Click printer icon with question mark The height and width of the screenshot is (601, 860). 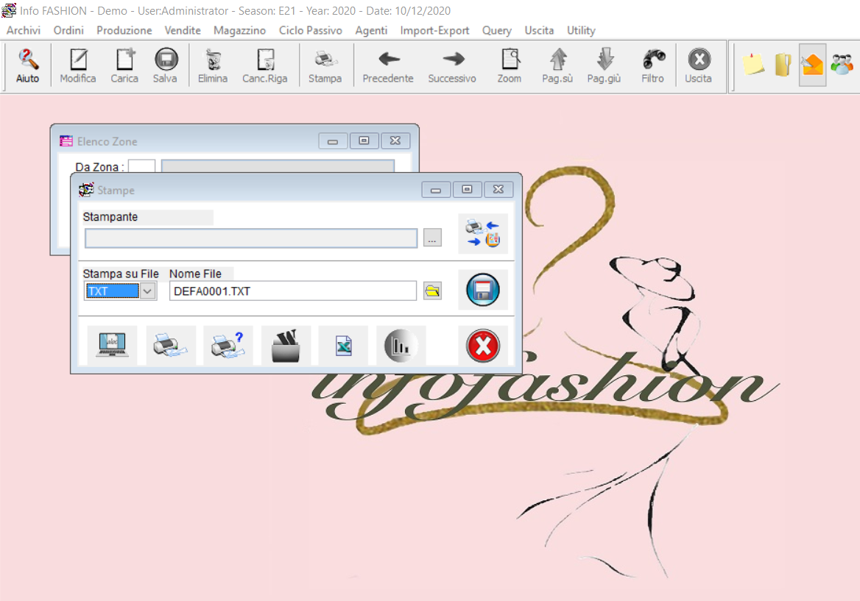[228, 345]
